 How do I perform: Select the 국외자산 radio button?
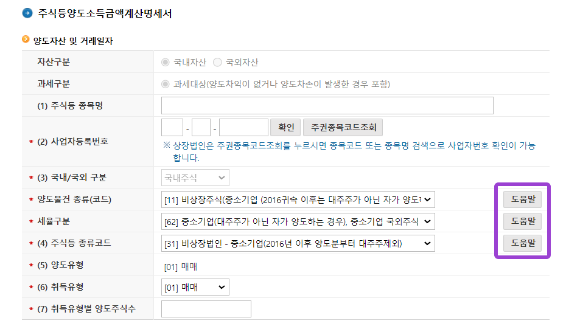217,62
